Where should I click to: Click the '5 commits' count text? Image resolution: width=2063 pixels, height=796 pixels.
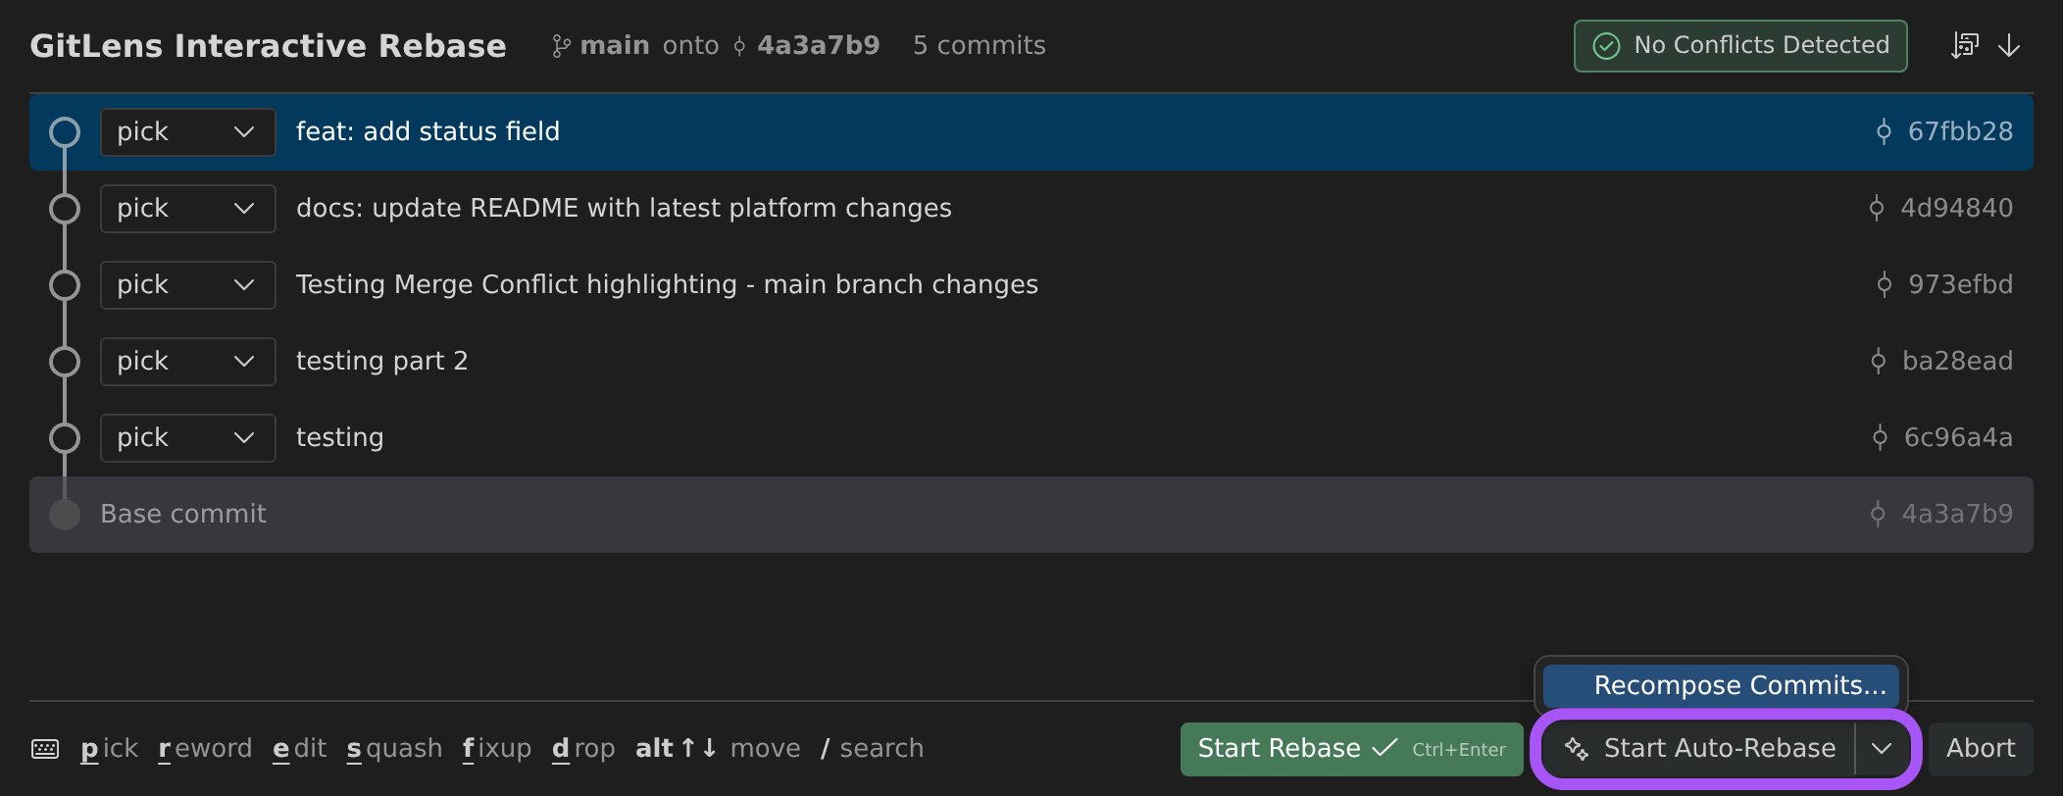pyautogui.click(x=980, y=46)
